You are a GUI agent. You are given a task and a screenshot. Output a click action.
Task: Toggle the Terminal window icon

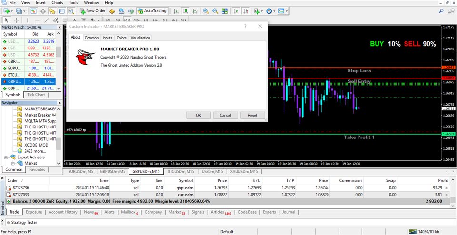[x=61, y=11]
